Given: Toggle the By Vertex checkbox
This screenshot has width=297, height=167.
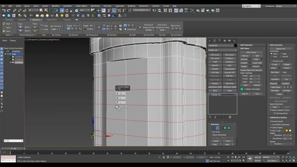Looking at the screenshot, I should point(212,132).
